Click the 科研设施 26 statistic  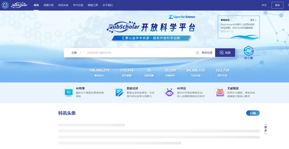click(x=149, y=73)
